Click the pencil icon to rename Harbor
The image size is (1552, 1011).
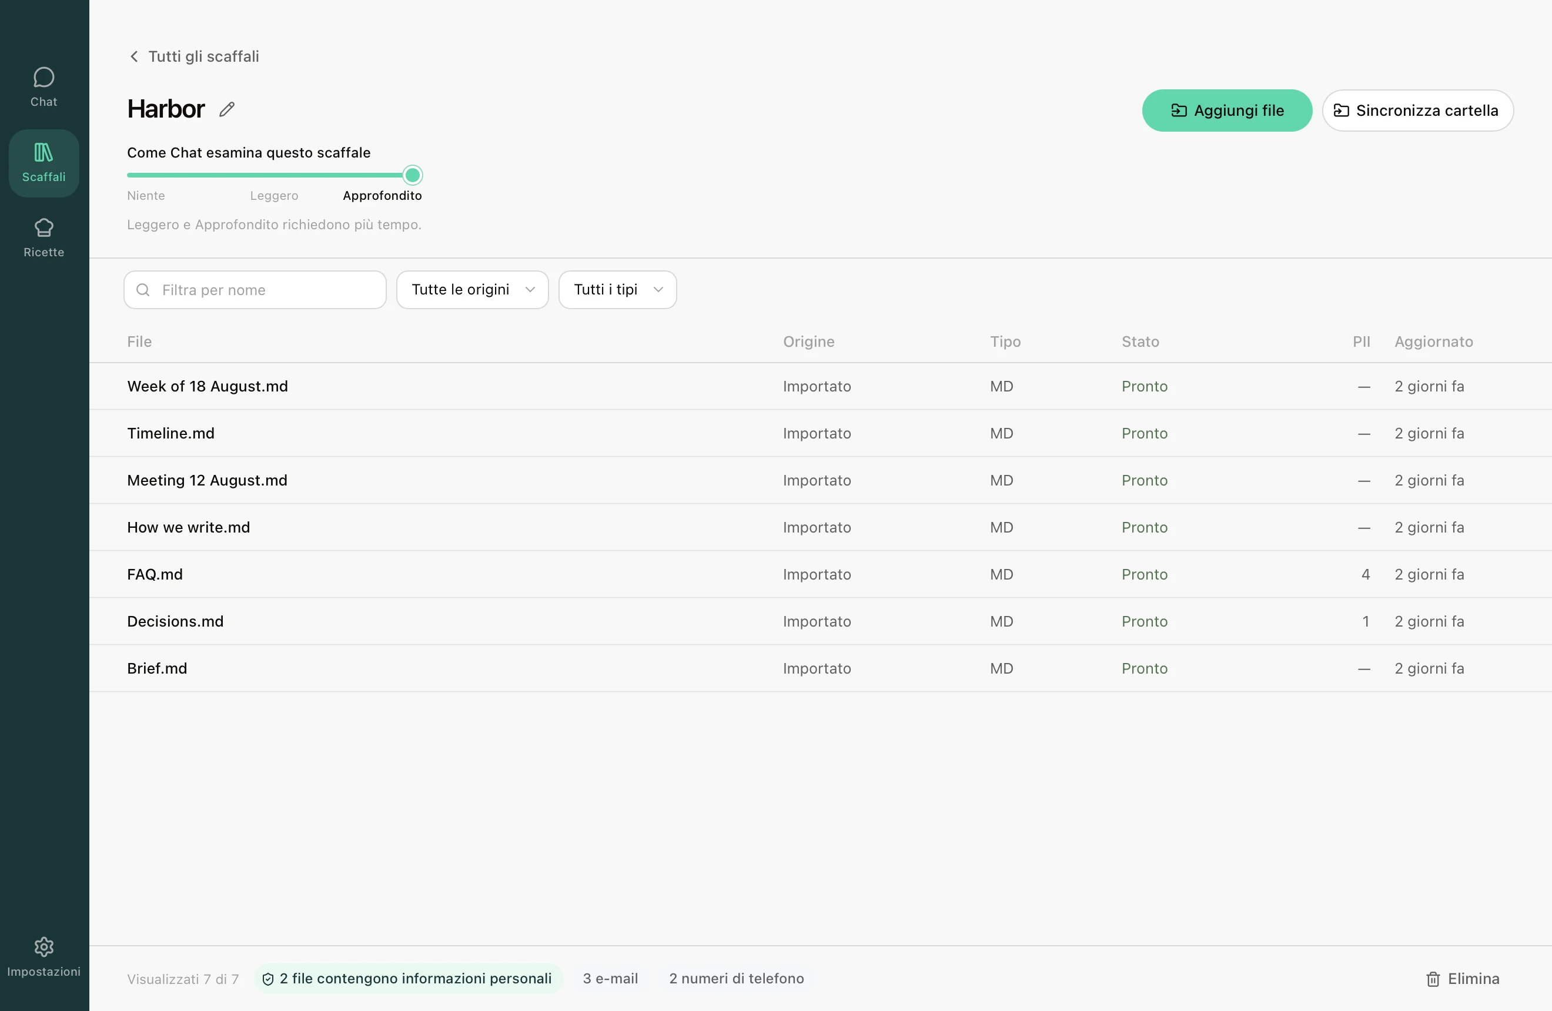(x=226, y=109)
